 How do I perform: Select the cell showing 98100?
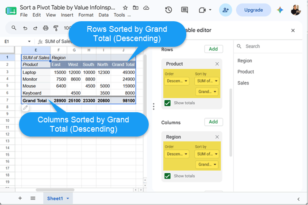point(123,101)
